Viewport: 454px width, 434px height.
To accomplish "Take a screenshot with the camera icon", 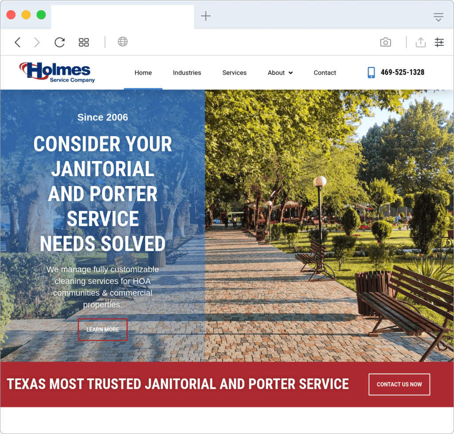I will (x=385, y=42).
